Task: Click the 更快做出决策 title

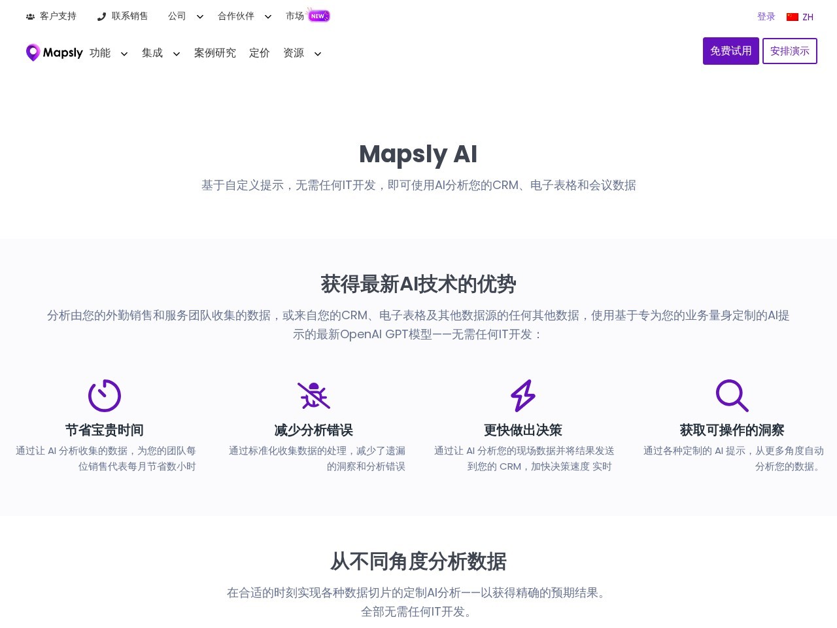Action: click(523, 430)
